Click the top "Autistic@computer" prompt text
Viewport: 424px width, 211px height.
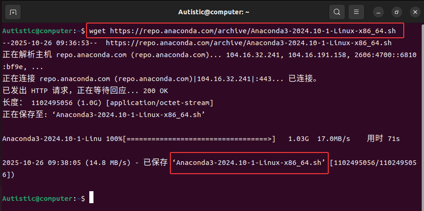point(37,31)
